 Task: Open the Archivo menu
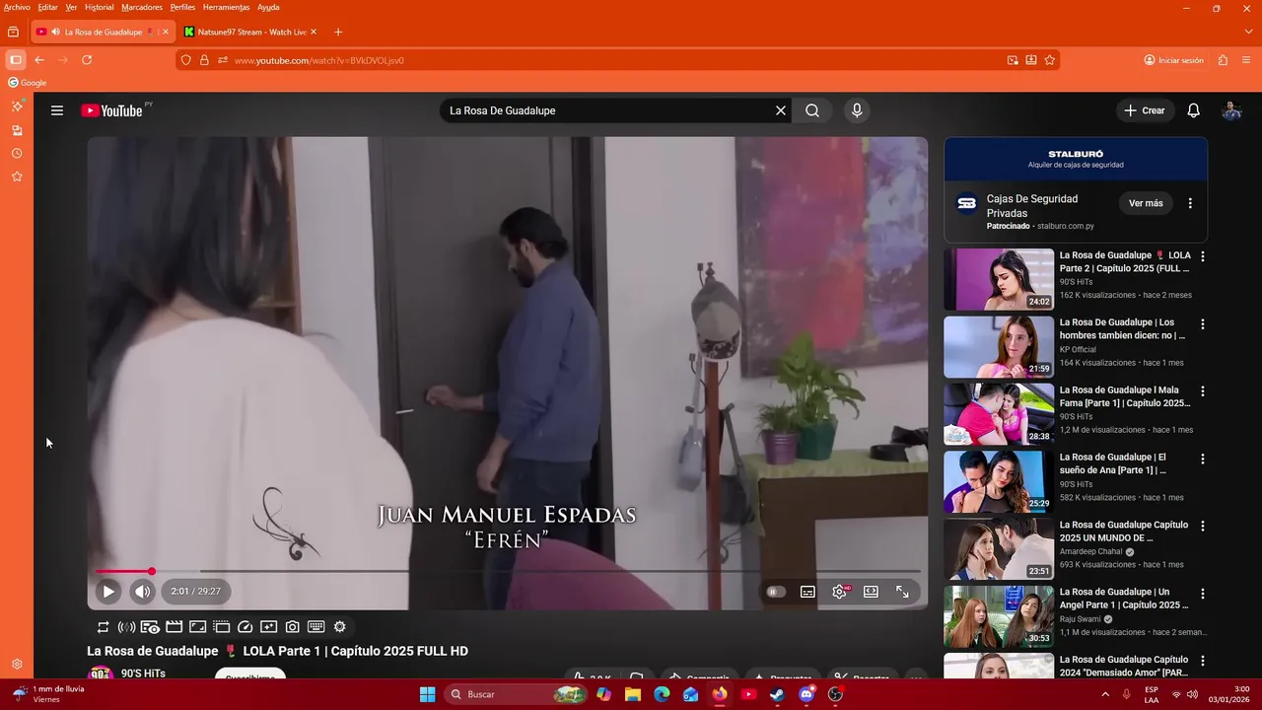17,7
